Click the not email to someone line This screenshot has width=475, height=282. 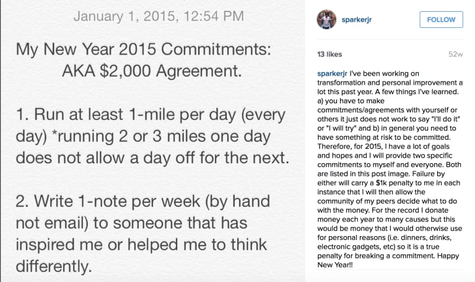131,223
